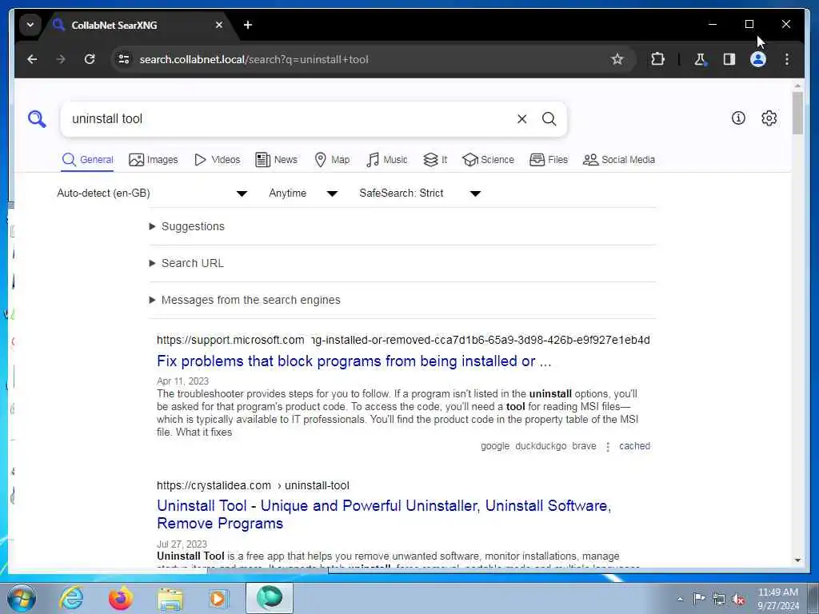
Task: Submit search with magnifier button
Action: tap(549, 119)
